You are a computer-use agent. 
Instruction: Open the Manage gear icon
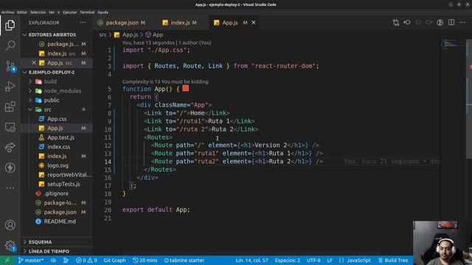[10, 246]
